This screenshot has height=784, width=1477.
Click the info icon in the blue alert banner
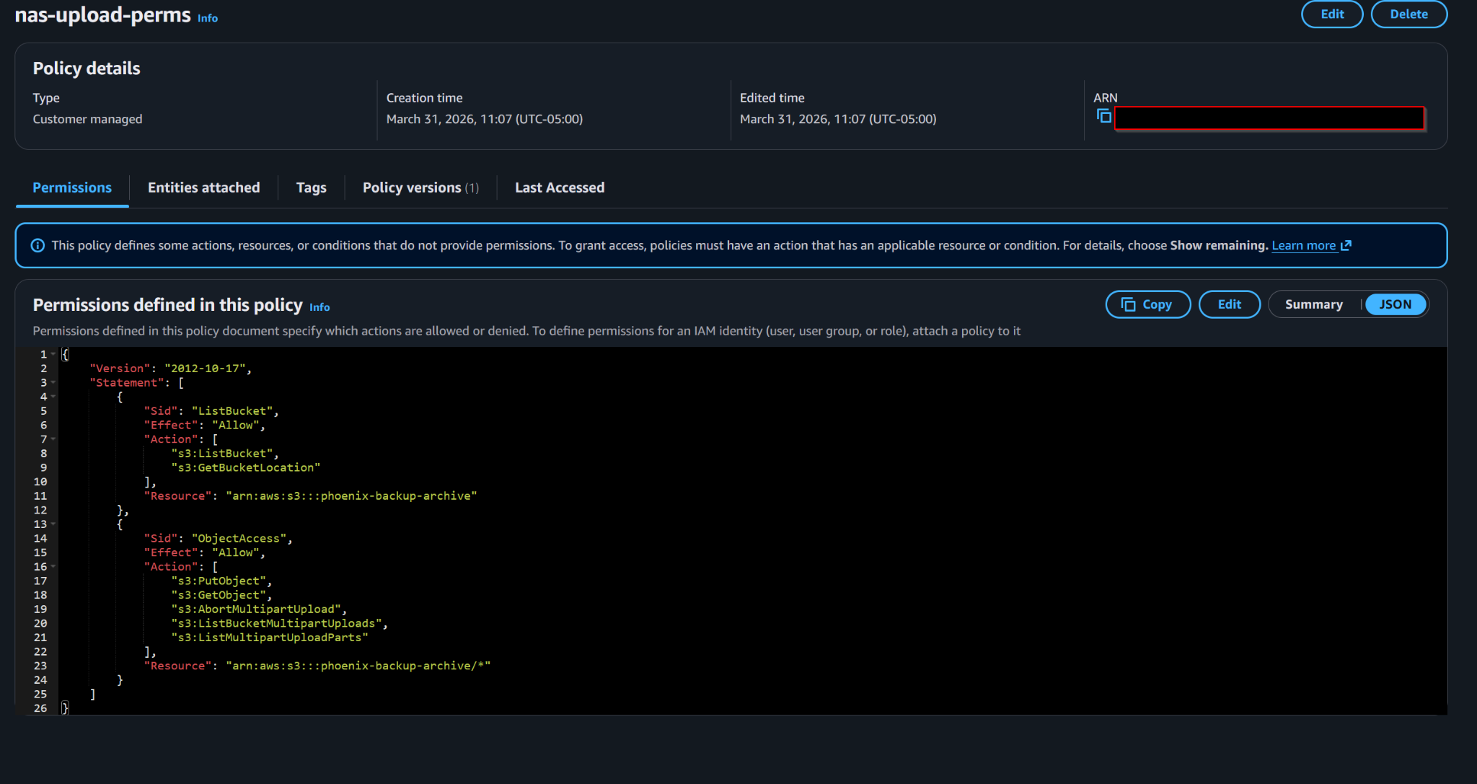click(38, 246)
